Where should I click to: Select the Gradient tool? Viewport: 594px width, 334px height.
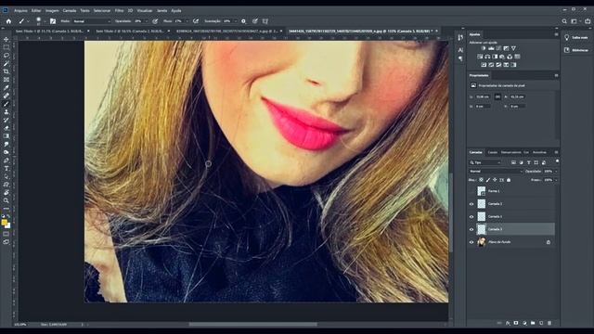click(6, 136)
